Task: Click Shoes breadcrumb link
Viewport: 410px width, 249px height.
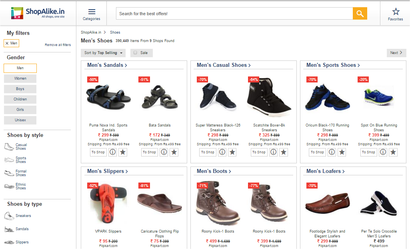Action: 115,32
